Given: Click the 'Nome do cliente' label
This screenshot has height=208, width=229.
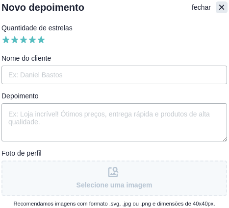Looking at the screenshot, I should point(26,58).
